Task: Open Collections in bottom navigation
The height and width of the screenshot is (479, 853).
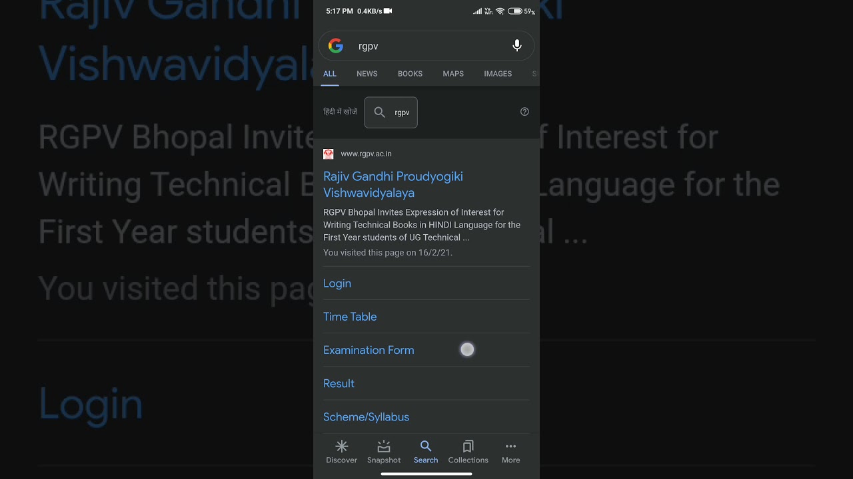Action: (x=468, y=452)
